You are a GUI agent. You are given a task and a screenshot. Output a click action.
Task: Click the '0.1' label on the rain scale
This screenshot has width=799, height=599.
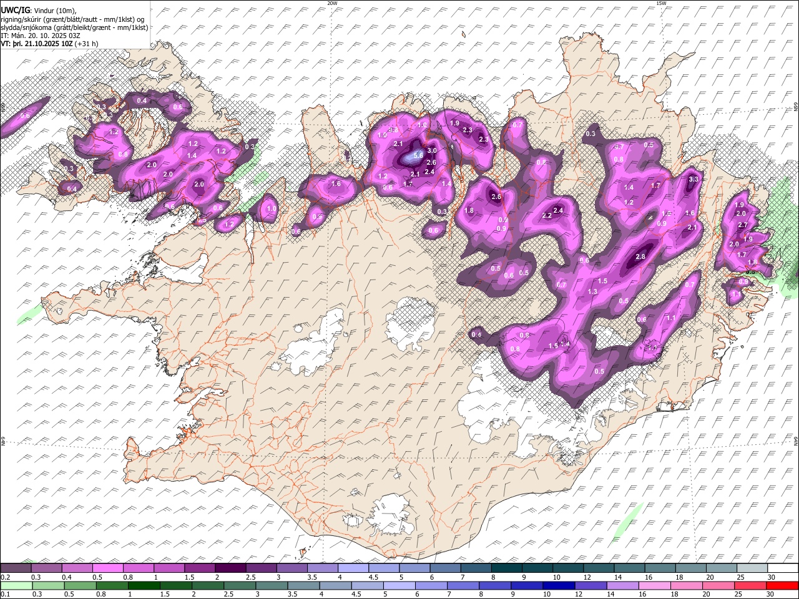click(x=5, y=595)
